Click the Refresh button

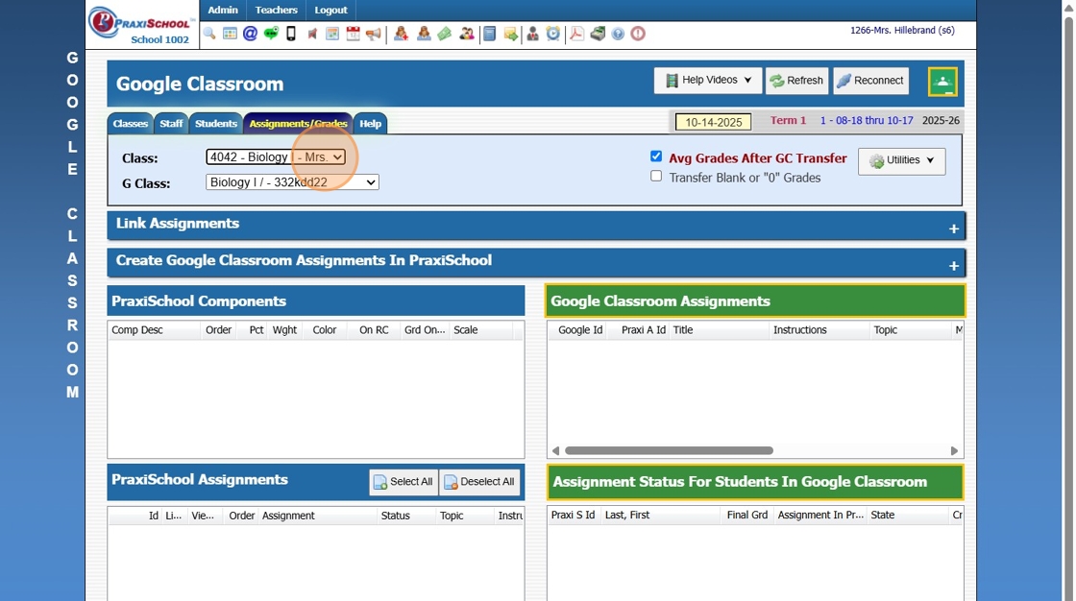point(796,81)
